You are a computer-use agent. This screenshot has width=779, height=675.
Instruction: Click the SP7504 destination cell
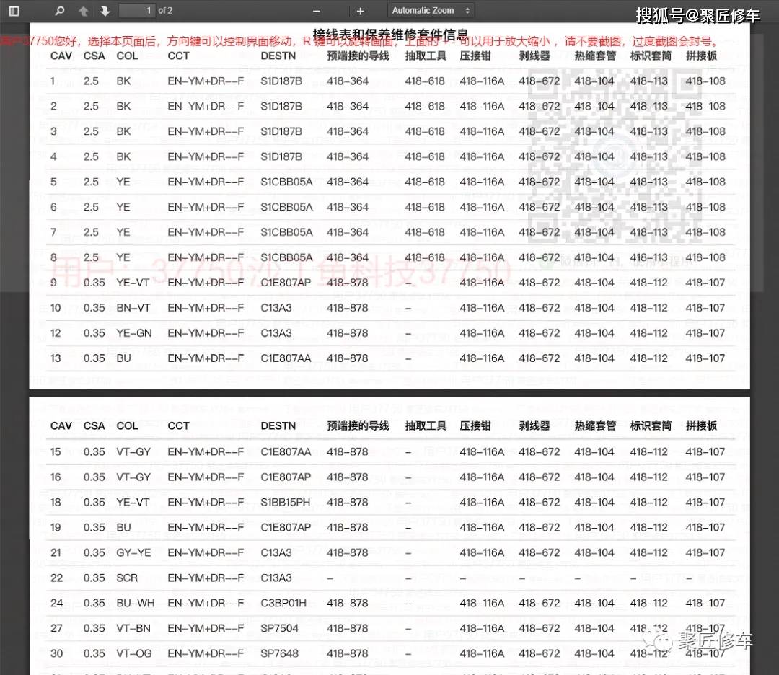279,628
